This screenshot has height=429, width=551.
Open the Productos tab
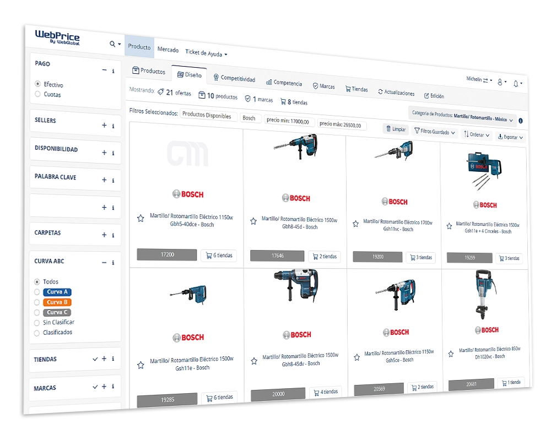click(x=149, y=70)
